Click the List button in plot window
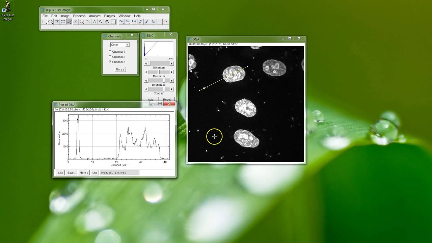The height and width of the screenshot is (243, 432). (60, 173)
